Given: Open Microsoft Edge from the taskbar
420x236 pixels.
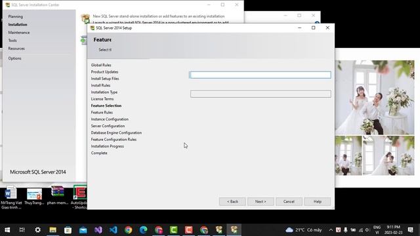Looking at the screenshot, I should click(x=143, y=230).
